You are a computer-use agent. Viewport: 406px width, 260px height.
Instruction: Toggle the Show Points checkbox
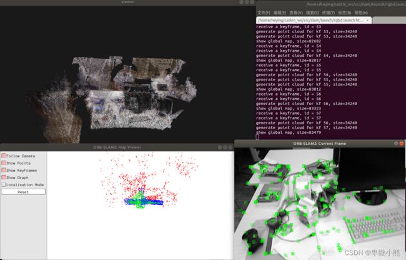(4, 163)
